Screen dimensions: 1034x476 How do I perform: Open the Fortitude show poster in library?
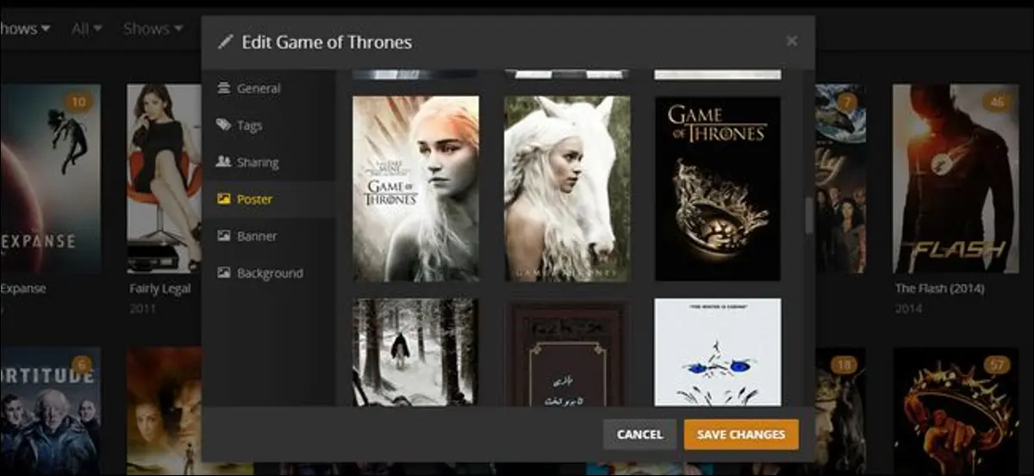(50, 411)
